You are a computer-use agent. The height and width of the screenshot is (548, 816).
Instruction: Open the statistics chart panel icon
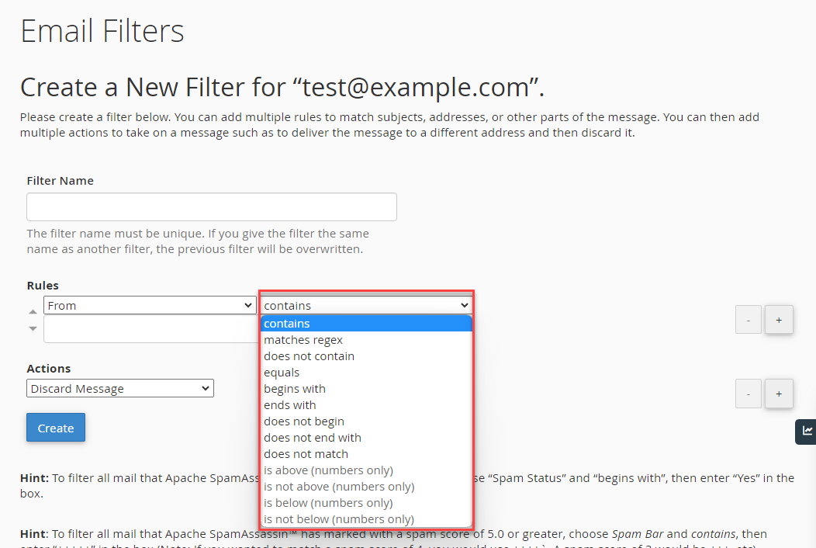(x=807, y=432)
